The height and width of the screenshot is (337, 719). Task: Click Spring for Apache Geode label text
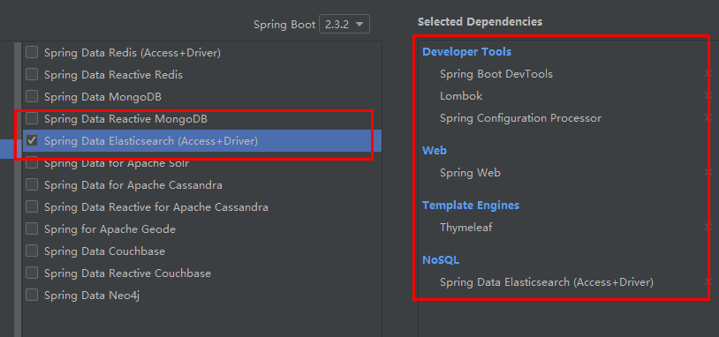tap(110, 229)
